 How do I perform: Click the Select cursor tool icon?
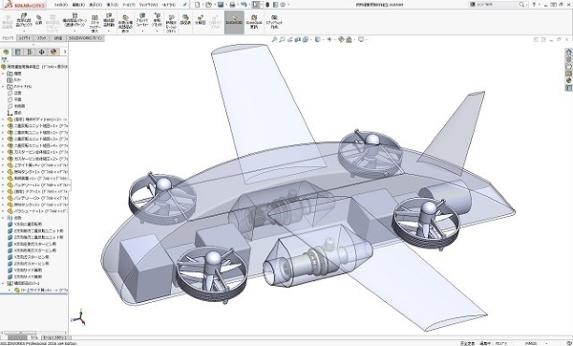point(256,5)
